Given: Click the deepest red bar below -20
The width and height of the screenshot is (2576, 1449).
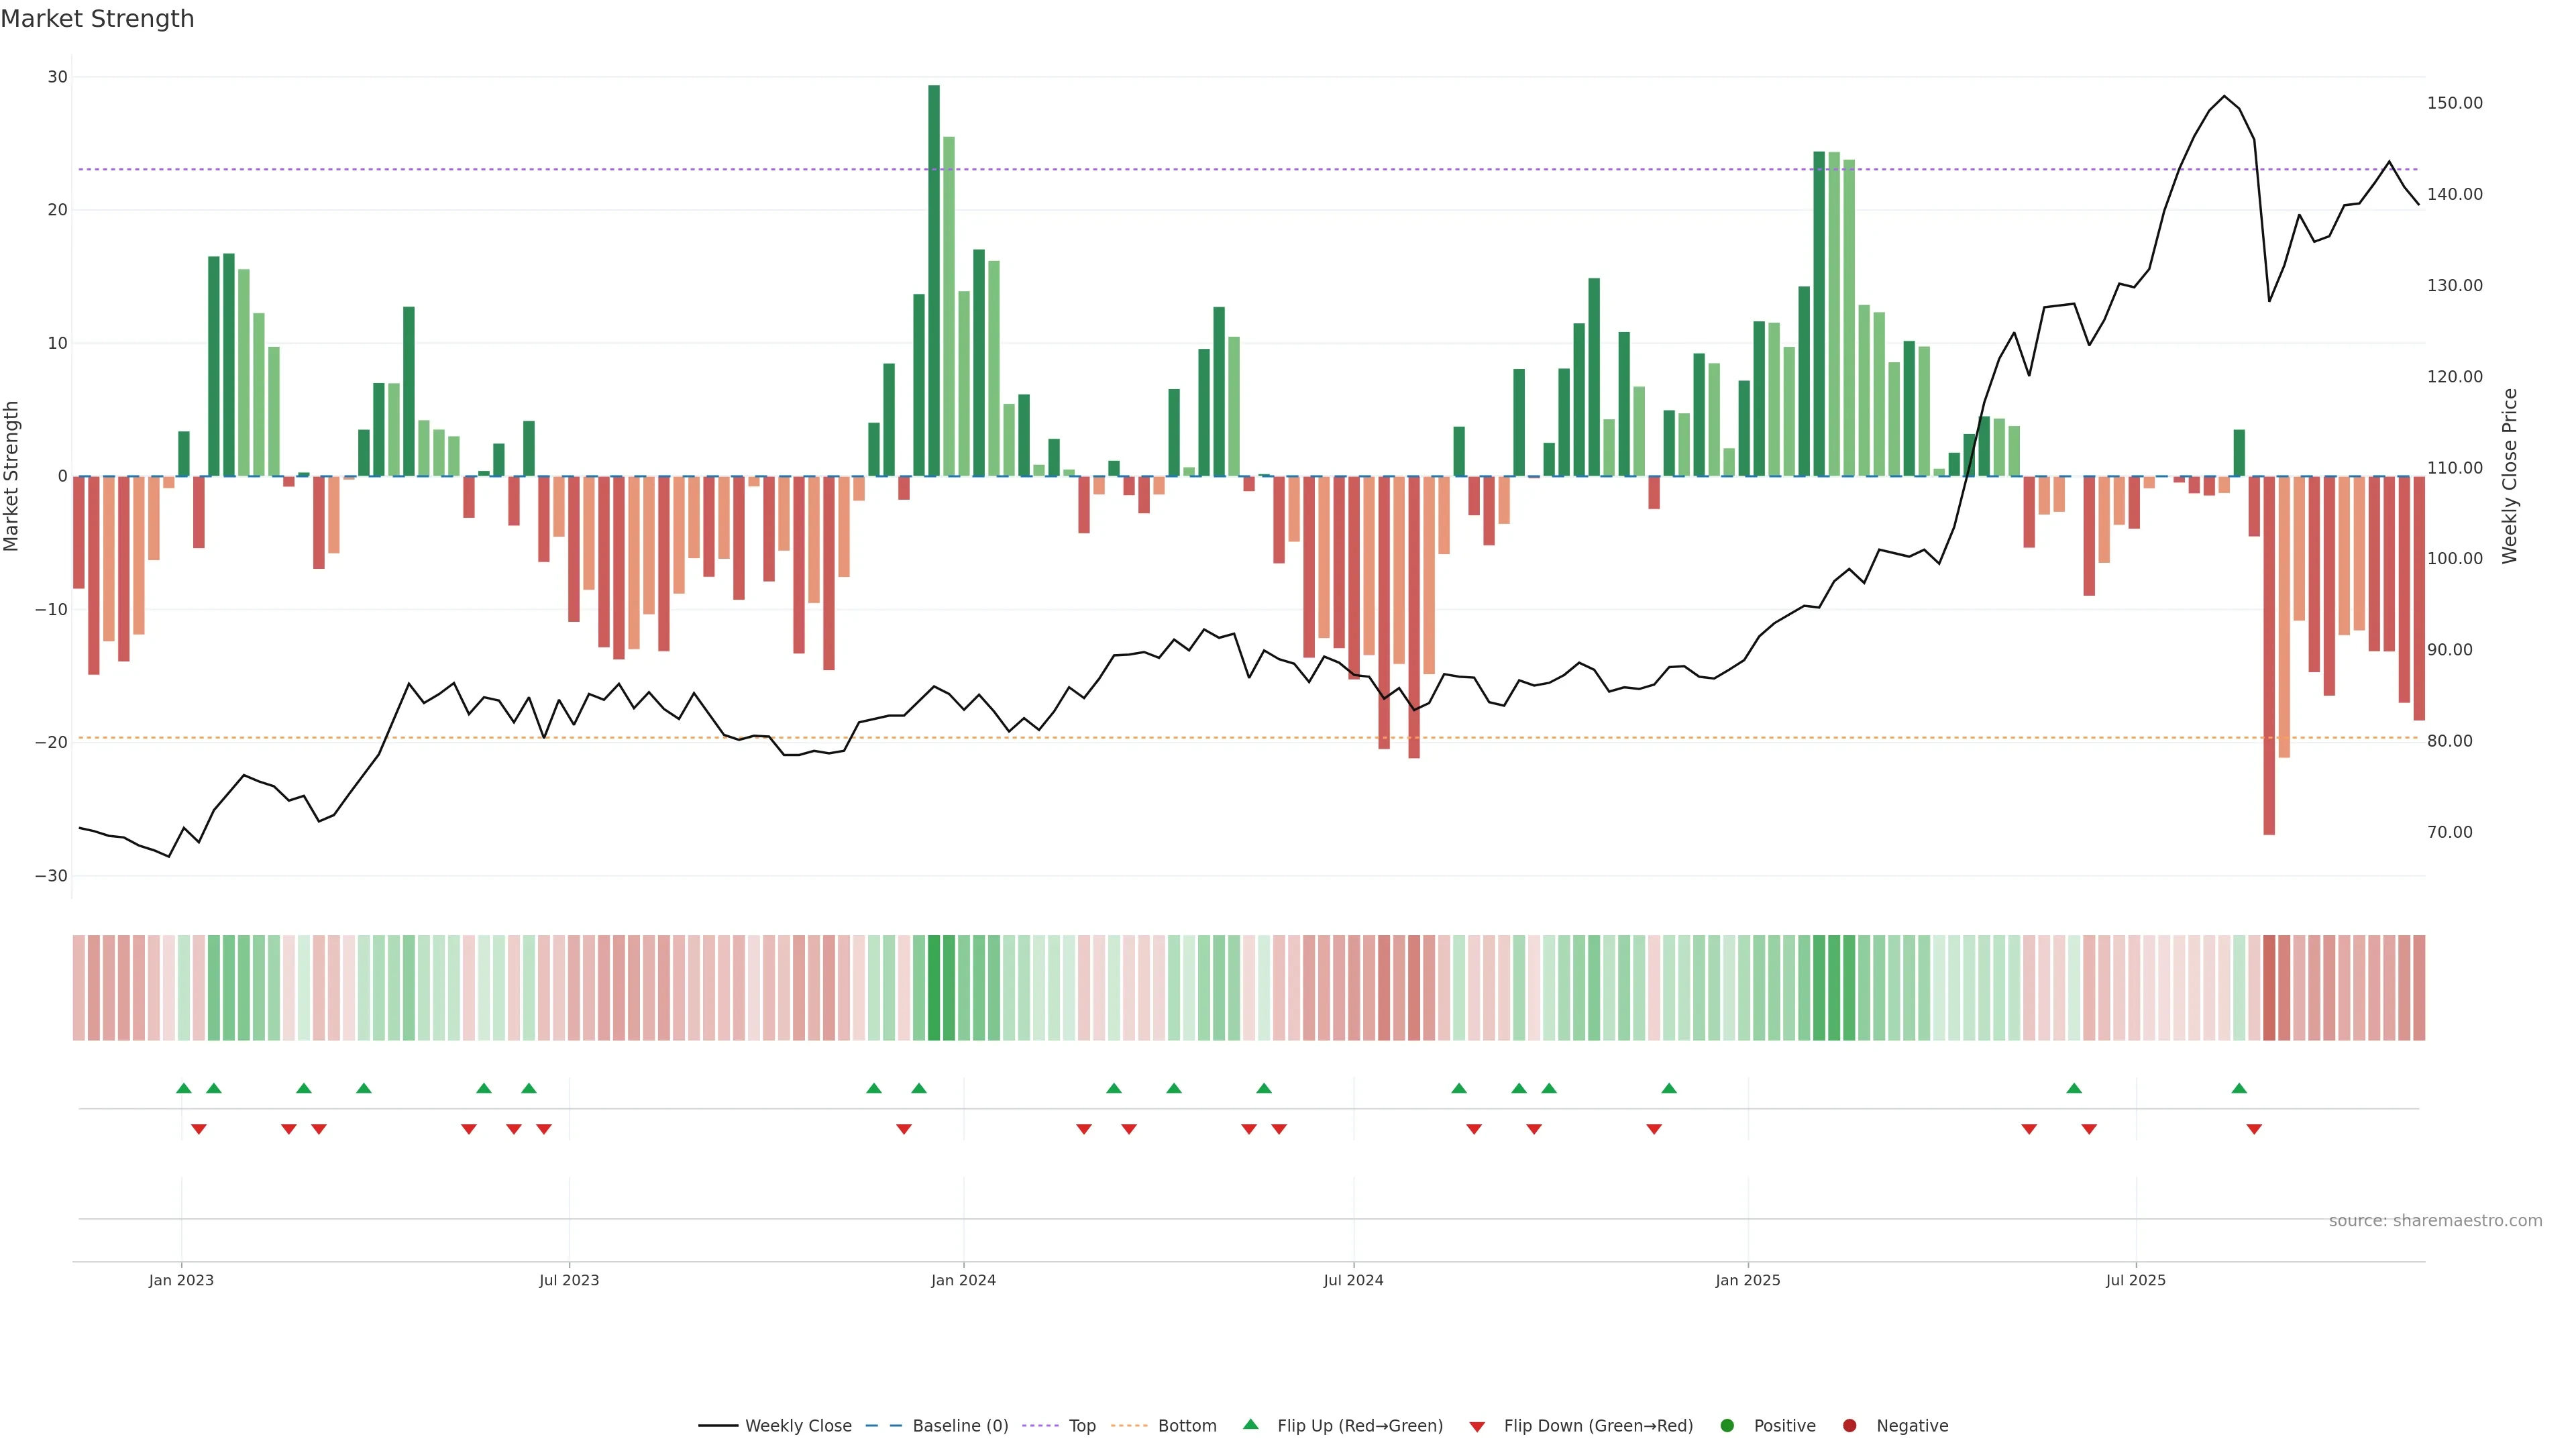Looking at the screenshot, I should point(2269,655).
